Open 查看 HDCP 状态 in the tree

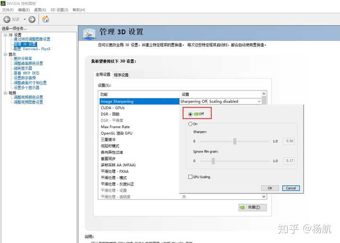[26, 73]
